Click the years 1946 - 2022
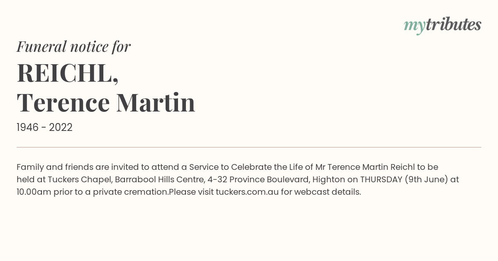The height and width of the screenshot is (261, 498). (x=44, y=128)
